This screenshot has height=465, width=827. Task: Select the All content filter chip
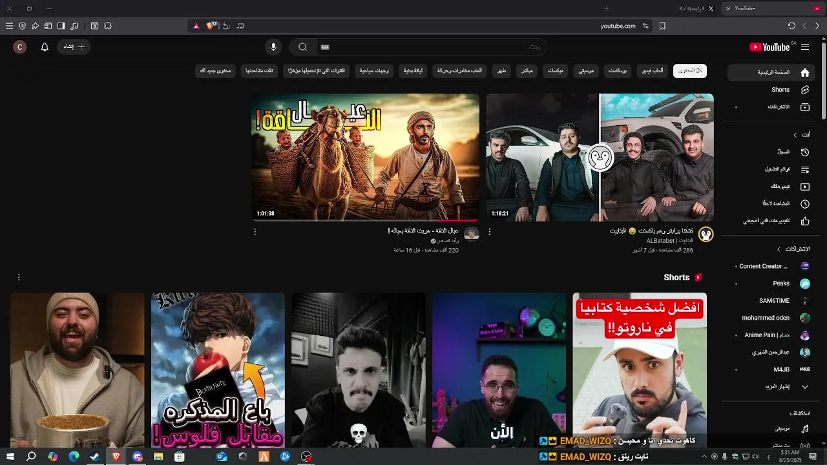(690, 71)
